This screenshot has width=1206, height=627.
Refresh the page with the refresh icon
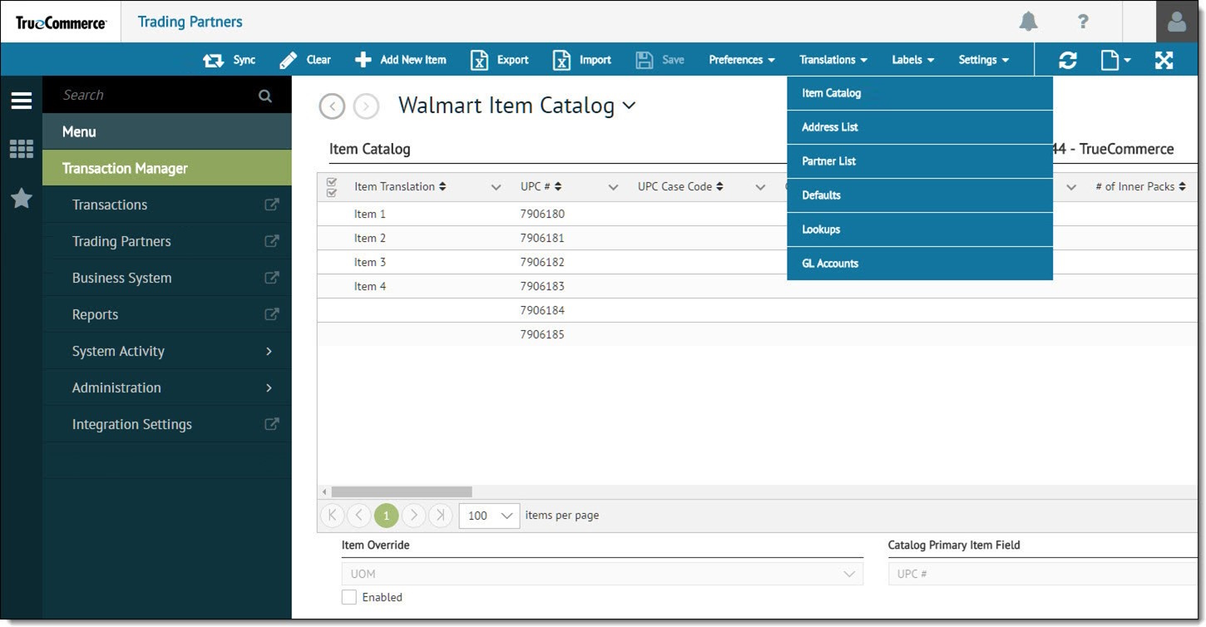[1067, 59]
